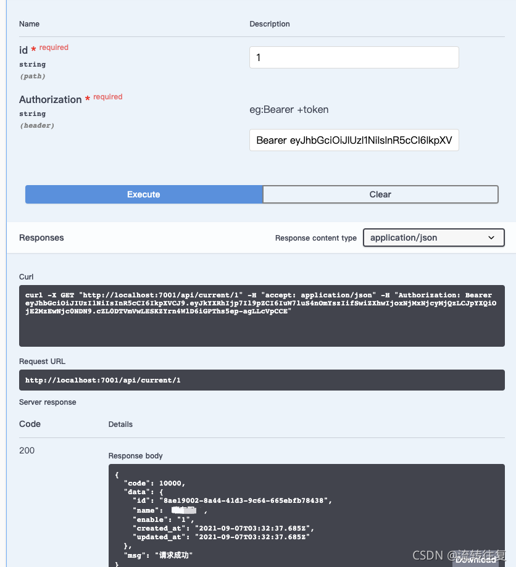Click the "Authorization" parameter label
The width and height of the screenshot is (516, 567).
[x=50, y=99]
